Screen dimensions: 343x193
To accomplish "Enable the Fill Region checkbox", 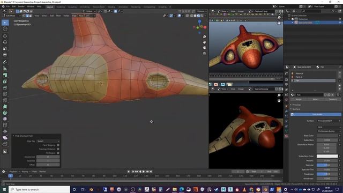I will click(58, 153).
